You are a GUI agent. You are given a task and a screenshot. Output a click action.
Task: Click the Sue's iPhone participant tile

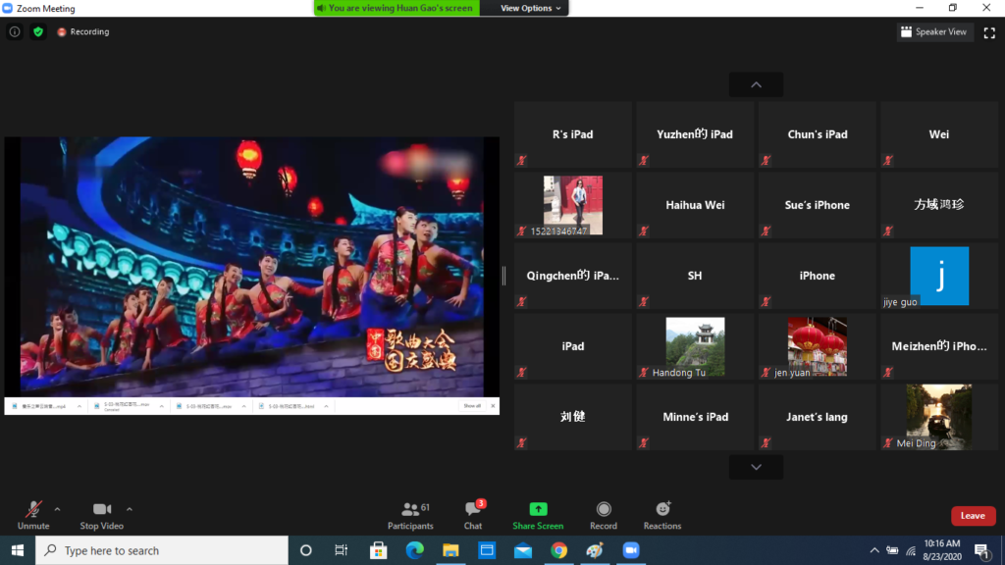818,205
